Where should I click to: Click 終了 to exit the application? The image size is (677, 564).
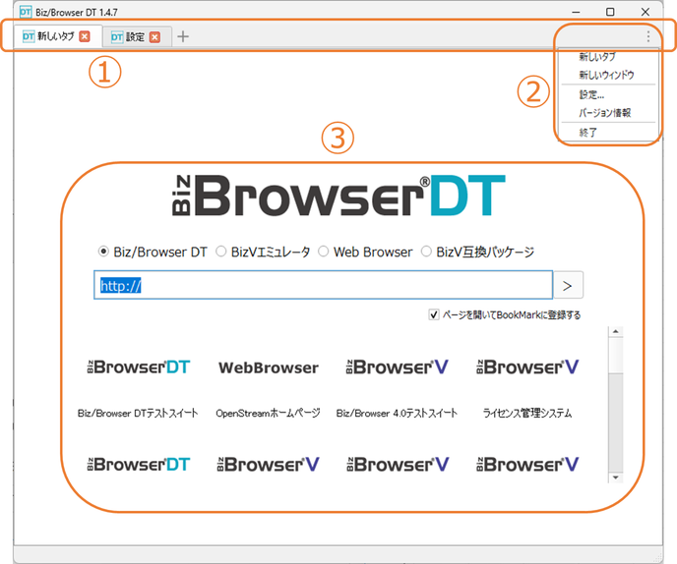(588, 133)
